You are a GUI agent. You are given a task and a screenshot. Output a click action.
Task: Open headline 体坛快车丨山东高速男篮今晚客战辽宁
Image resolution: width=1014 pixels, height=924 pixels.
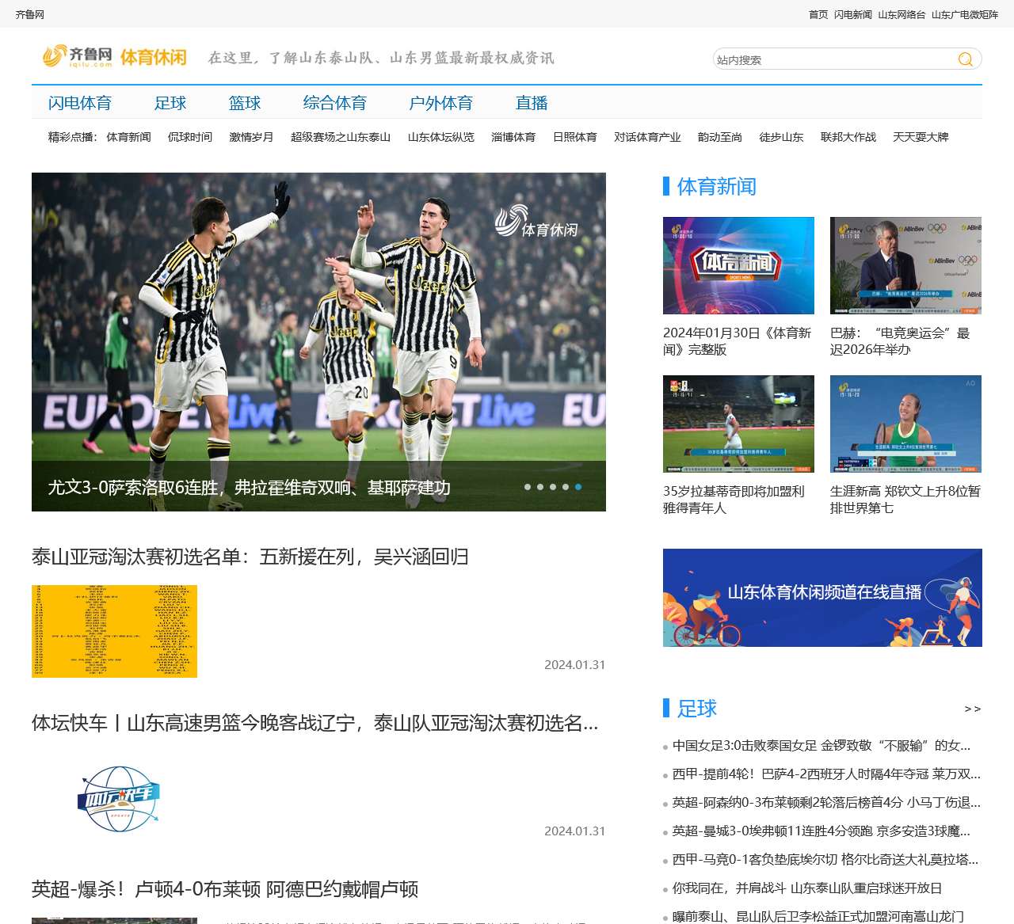tap(315, 723)
